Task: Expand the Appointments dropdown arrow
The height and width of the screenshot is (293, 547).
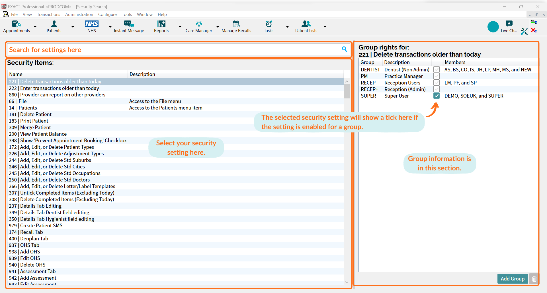Action: pyautogui.click(x=35, y=27)
